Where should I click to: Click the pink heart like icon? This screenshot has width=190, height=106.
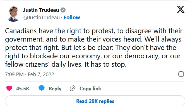pyautogui.click(x=9, y=88)
